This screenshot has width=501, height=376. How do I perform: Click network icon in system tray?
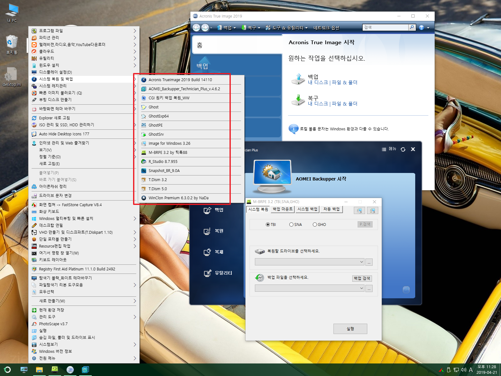[x=456, y=370]
